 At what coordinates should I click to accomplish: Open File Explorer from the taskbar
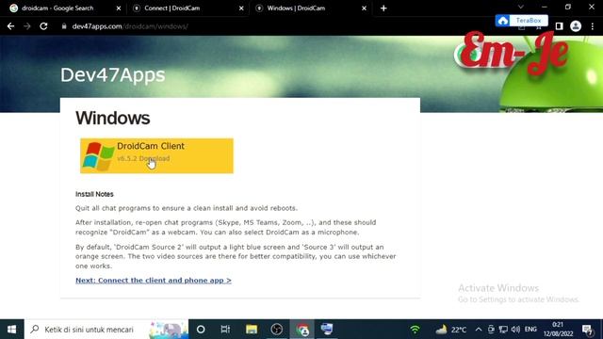252,330
